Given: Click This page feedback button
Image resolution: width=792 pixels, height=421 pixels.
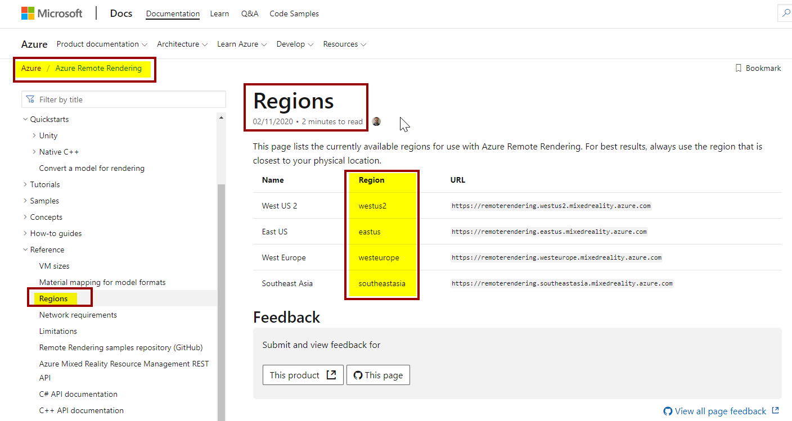Looking at the screenshot, I should pos(378,375).
